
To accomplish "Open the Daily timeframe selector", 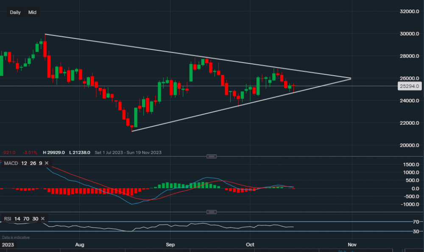I will pos(15,12).
